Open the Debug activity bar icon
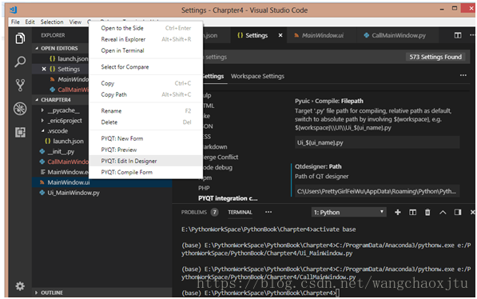The height and width of the screenshot is (299, 477). (x=20, y=109)
